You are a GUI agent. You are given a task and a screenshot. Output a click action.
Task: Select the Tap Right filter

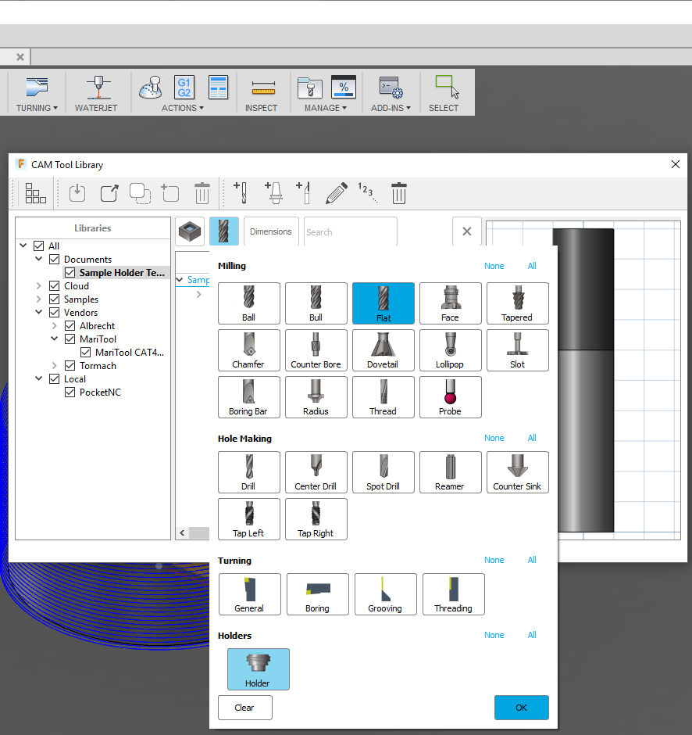[x=316, y=519]
